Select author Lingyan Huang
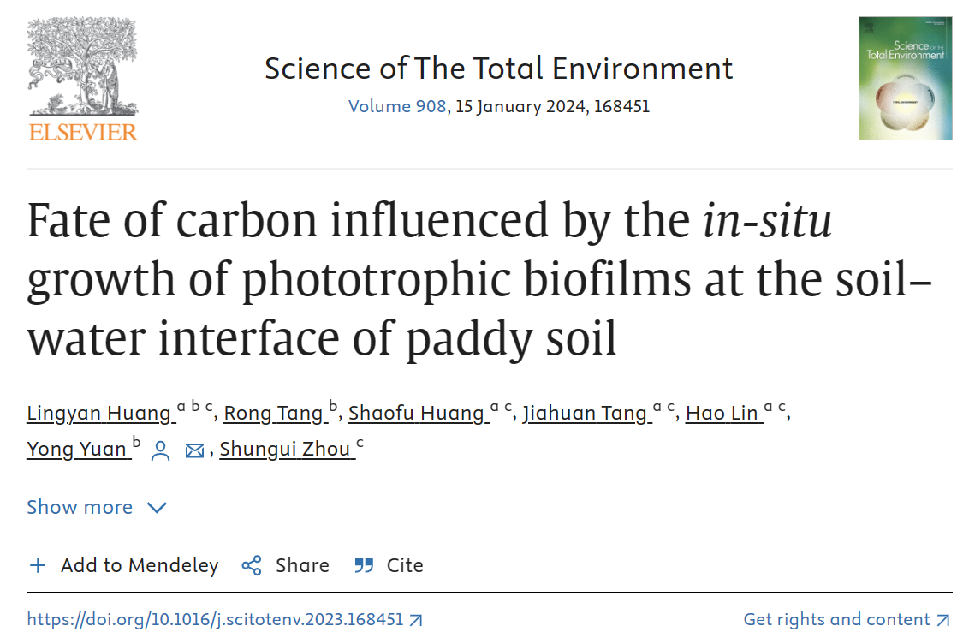This screenshot has width=969, height=644. [x=99, y=414]
